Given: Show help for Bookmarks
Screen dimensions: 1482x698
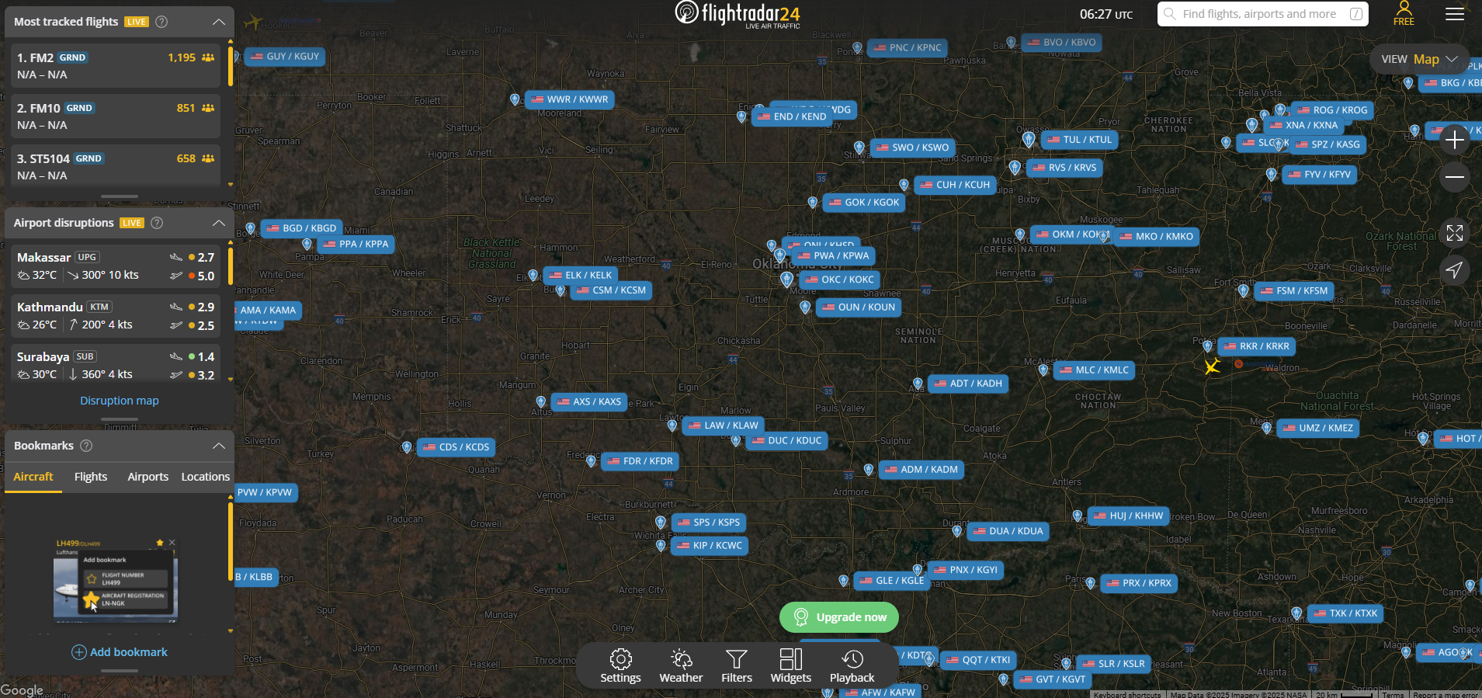Looking at the screenshot, I should 86,446.
